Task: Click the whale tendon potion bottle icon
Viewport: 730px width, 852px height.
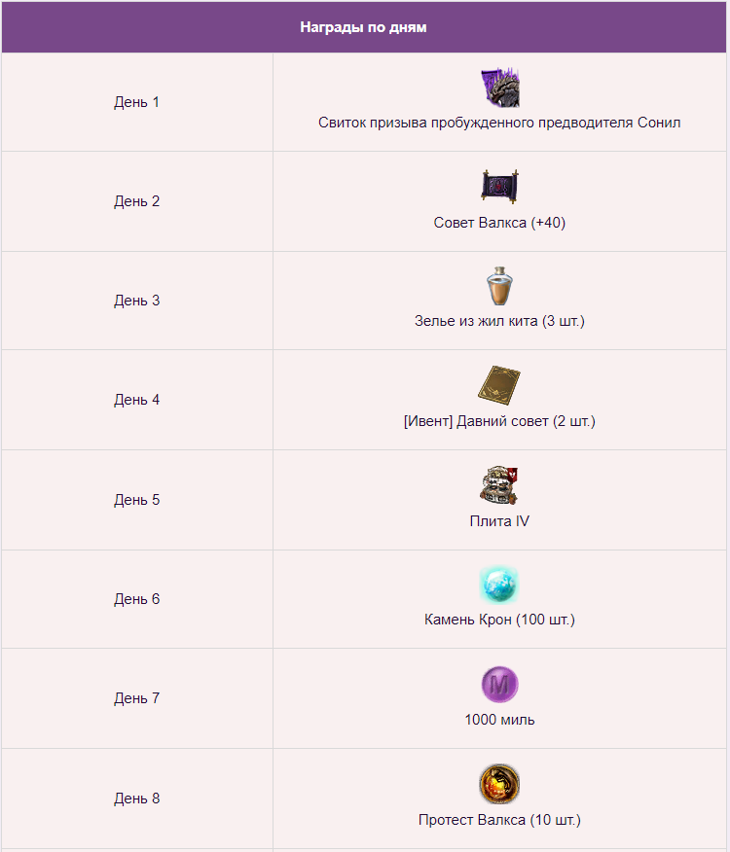Action: point(499,285)
